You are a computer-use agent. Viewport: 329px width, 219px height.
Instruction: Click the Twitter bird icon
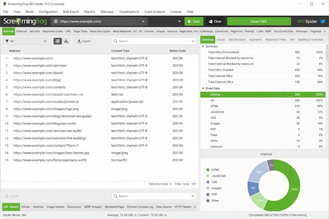coord(323,21)
